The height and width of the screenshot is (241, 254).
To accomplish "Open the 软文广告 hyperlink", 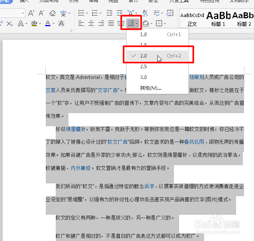I will [117, 142].
